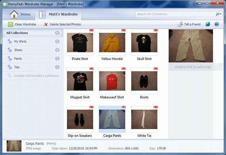Click the green Close Wardrobe power icon
Screen dimensions: 226x155
point(10,24)
